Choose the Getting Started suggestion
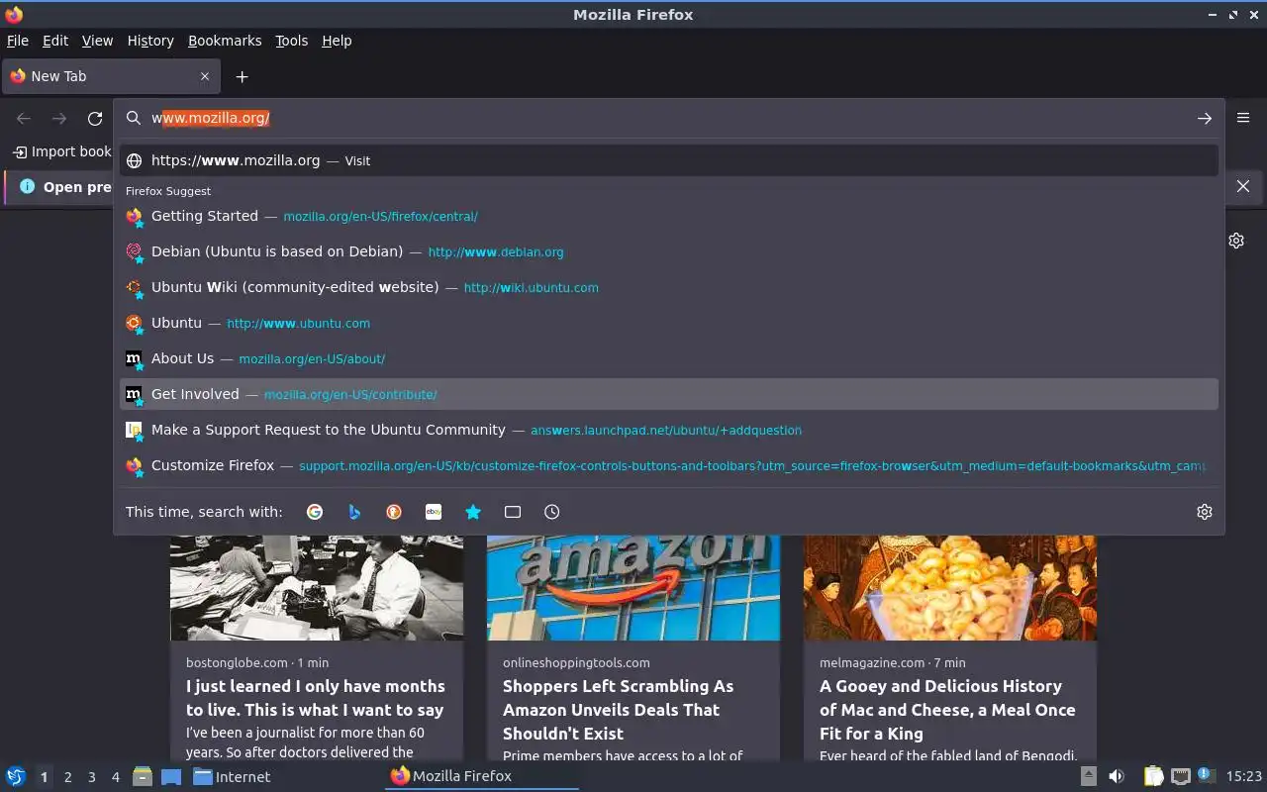The image size is (1267, 792). [669, 216]
